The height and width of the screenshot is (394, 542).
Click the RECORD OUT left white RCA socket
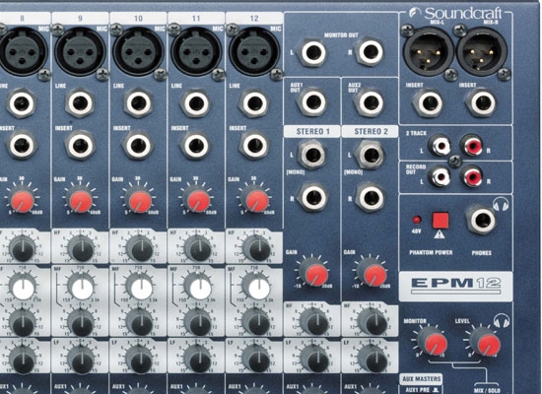440,176
